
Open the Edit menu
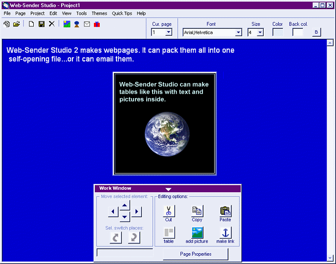(x=53, y=13)
